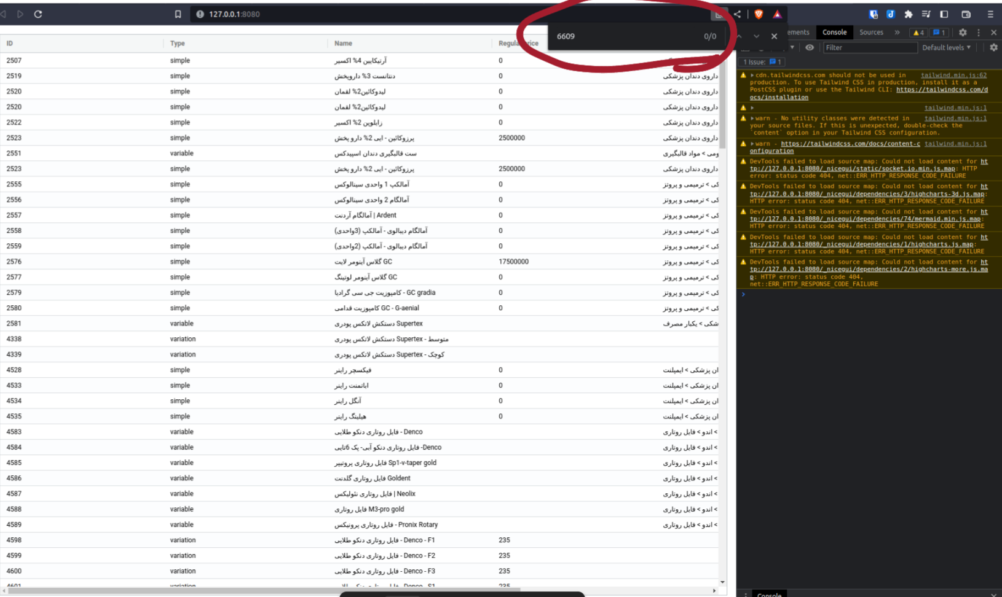
Task: Toggle the live expression eye icon
Action: [x=810, y=48]
